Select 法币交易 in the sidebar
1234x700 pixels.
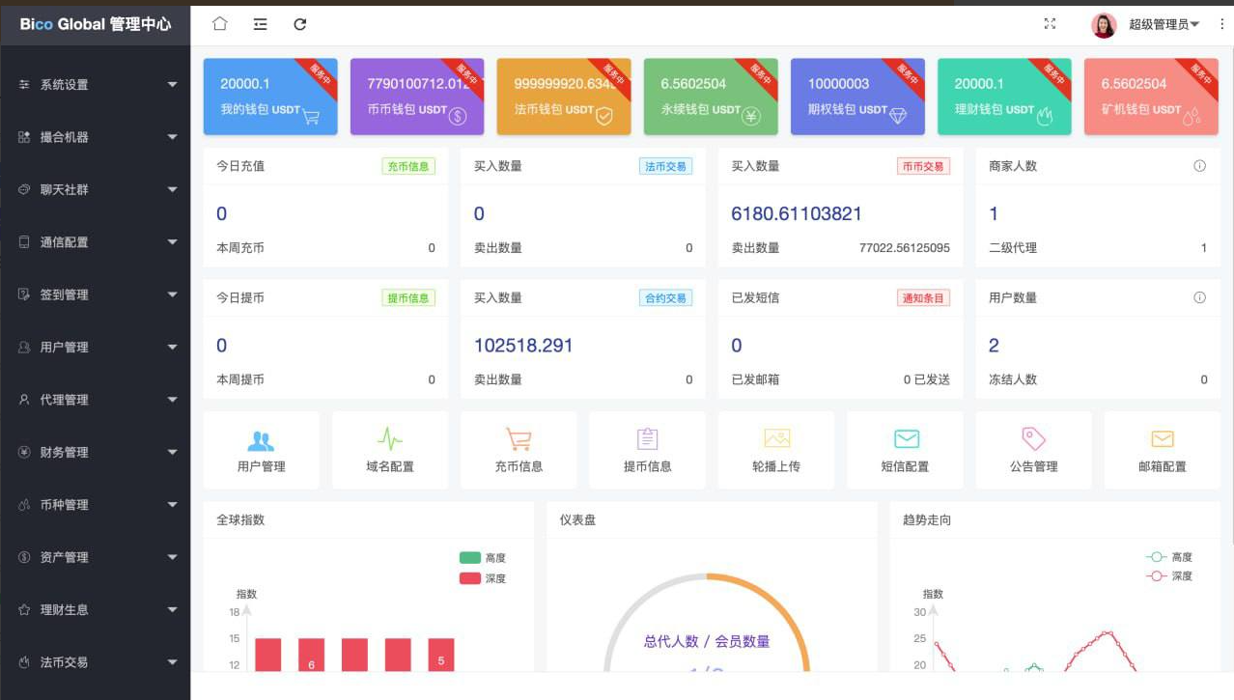coord(95,662)
